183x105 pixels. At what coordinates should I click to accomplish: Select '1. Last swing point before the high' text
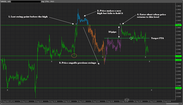pyautogui.click(x=28, y=17)
